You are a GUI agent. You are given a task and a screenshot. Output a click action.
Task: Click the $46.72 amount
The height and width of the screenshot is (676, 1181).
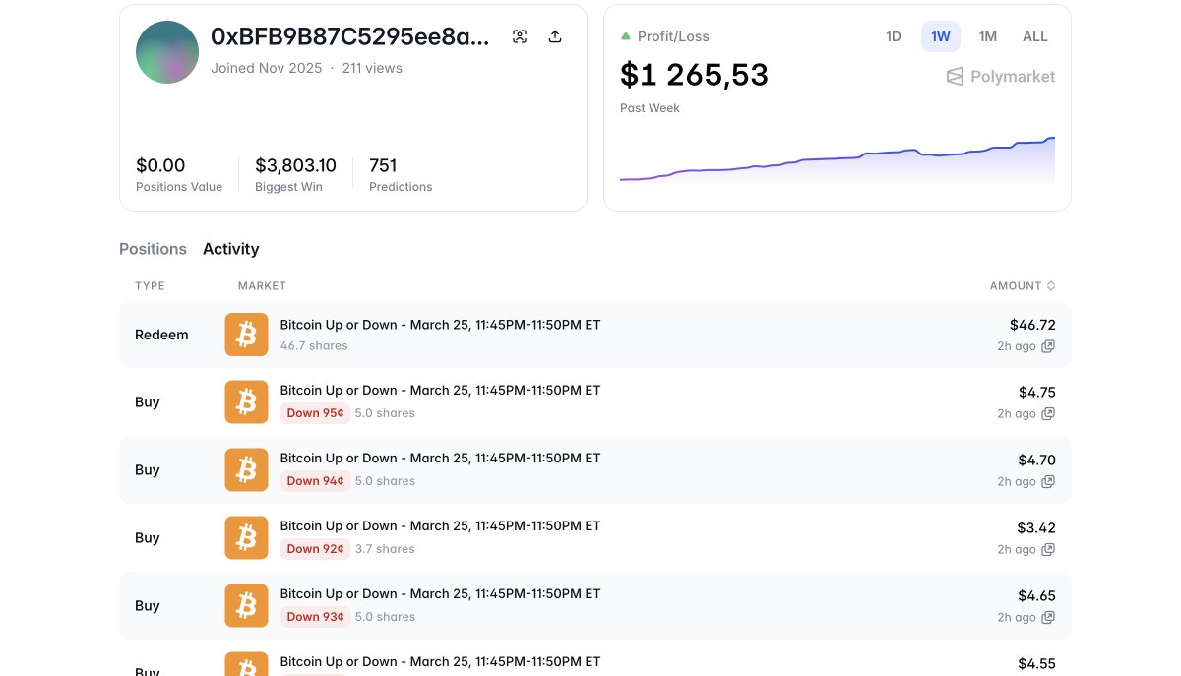[x=1032, y=325]
